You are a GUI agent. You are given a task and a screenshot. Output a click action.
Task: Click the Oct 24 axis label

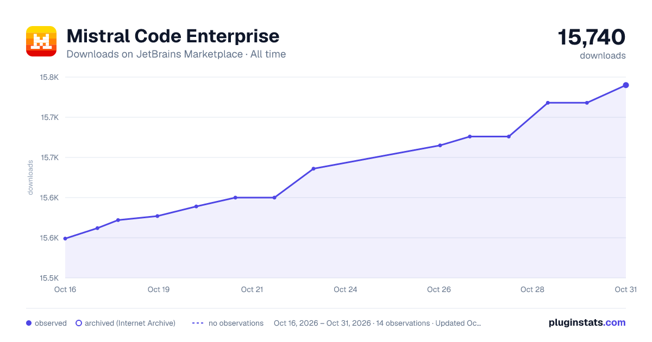click(346, 289)
